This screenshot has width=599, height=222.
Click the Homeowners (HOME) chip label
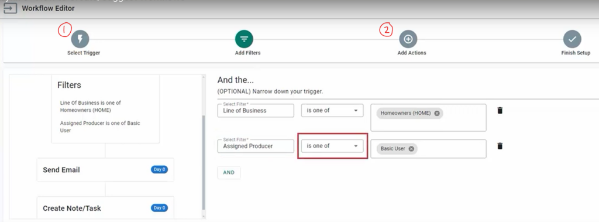[x=405, y=113]
